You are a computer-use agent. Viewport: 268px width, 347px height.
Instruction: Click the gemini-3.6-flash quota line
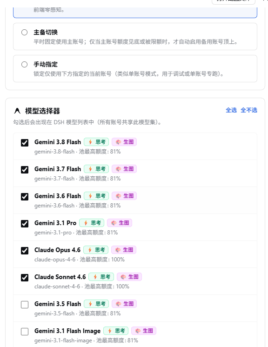pyautogui.click(x=77, y=206)
